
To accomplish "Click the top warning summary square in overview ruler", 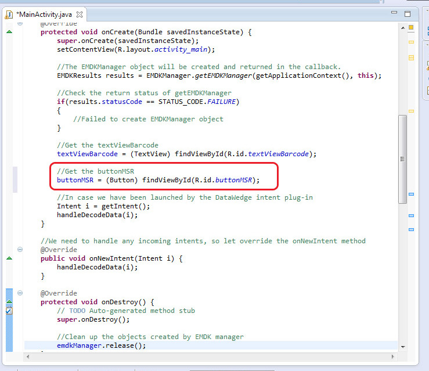I will pyautogui.click(x=411, y=27).
